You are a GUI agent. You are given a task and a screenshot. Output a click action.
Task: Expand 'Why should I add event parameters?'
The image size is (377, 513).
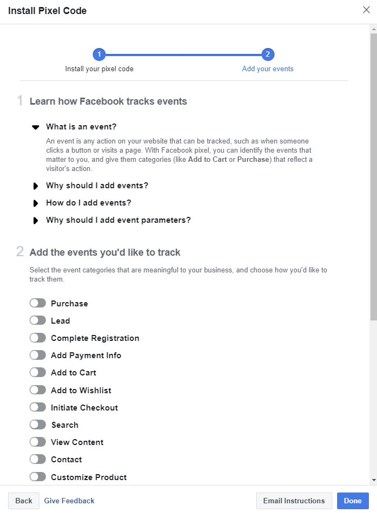tap(36, 220)
